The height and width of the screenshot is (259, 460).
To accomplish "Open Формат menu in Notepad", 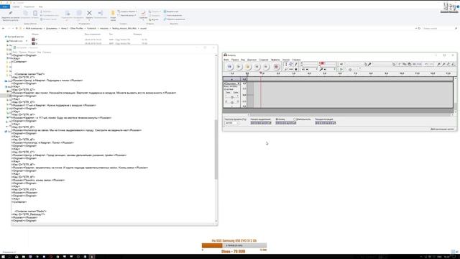I will pyautogui.click(x=32, y=52).
